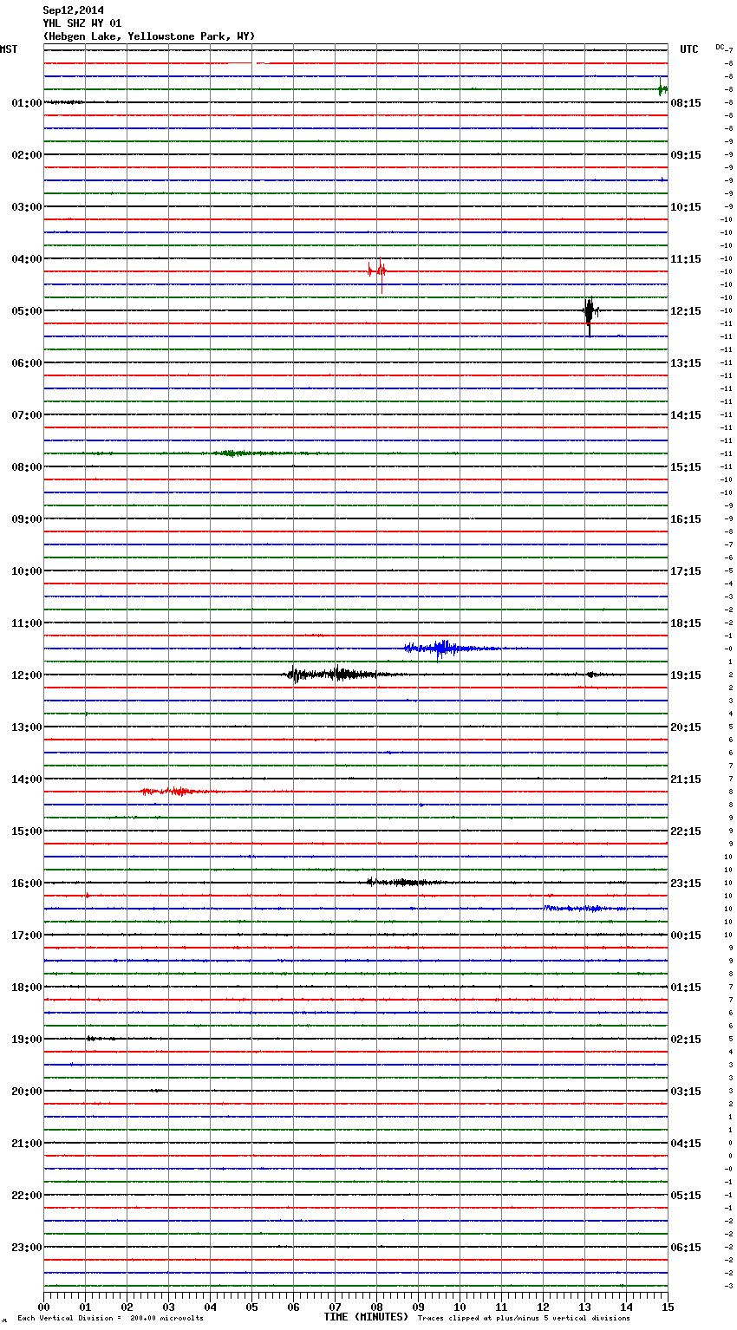This screenshot has height=1330, width=737.
Task: Click the 05 minute axis label
Action: [x=251, y=1307]
